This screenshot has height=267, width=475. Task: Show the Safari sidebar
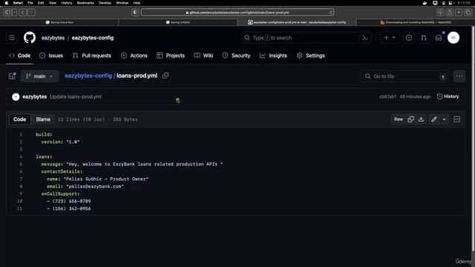(x=8, y=13)
